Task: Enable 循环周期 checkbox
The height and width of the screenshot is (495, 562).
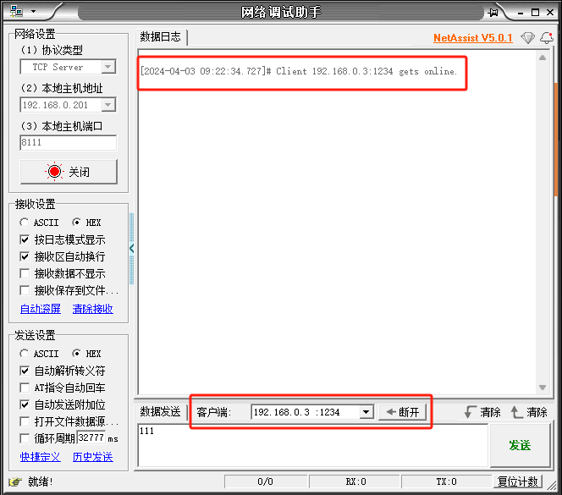Action: (x=25, y=438)
